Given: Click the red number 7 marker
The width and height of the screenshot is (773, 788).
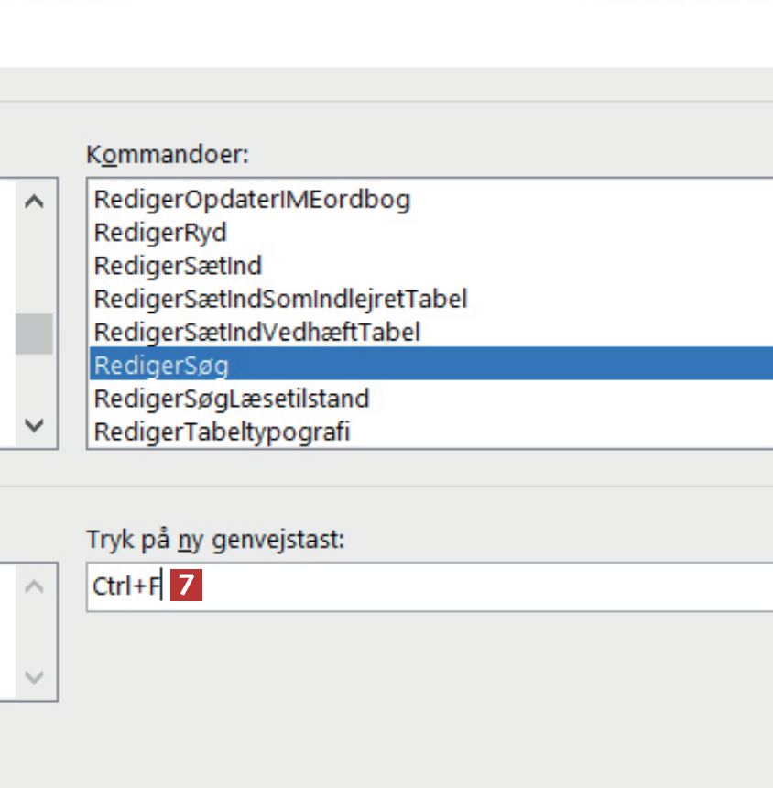Looking at the screenshot, I should [x=186, y=586].
